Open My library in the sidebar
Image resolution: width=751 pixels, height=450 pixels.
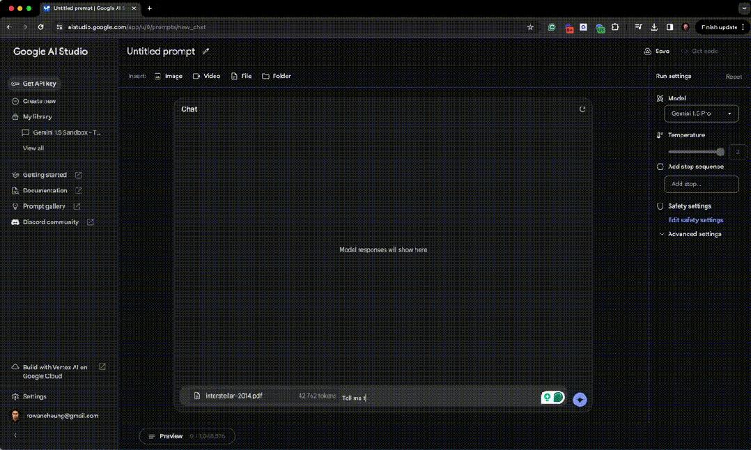(x=31, y=117)
